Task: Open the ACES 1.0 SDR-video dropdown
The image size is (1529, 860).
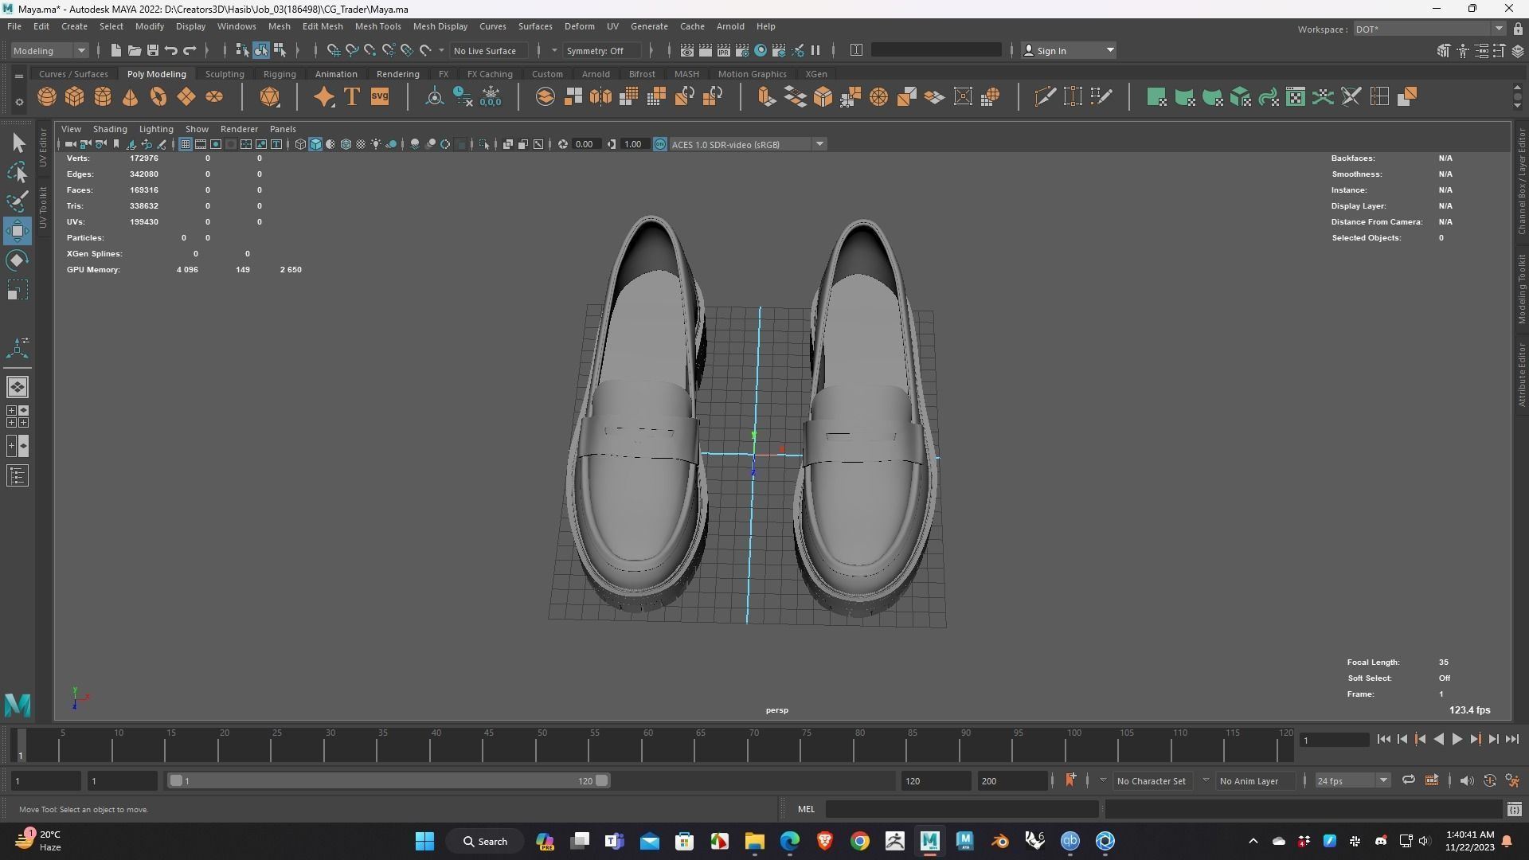Action: (x=748, y=144)
